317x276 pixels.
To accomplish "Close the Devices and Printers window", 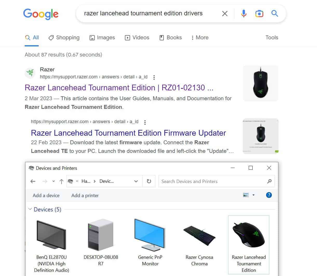I will point(269,168).
